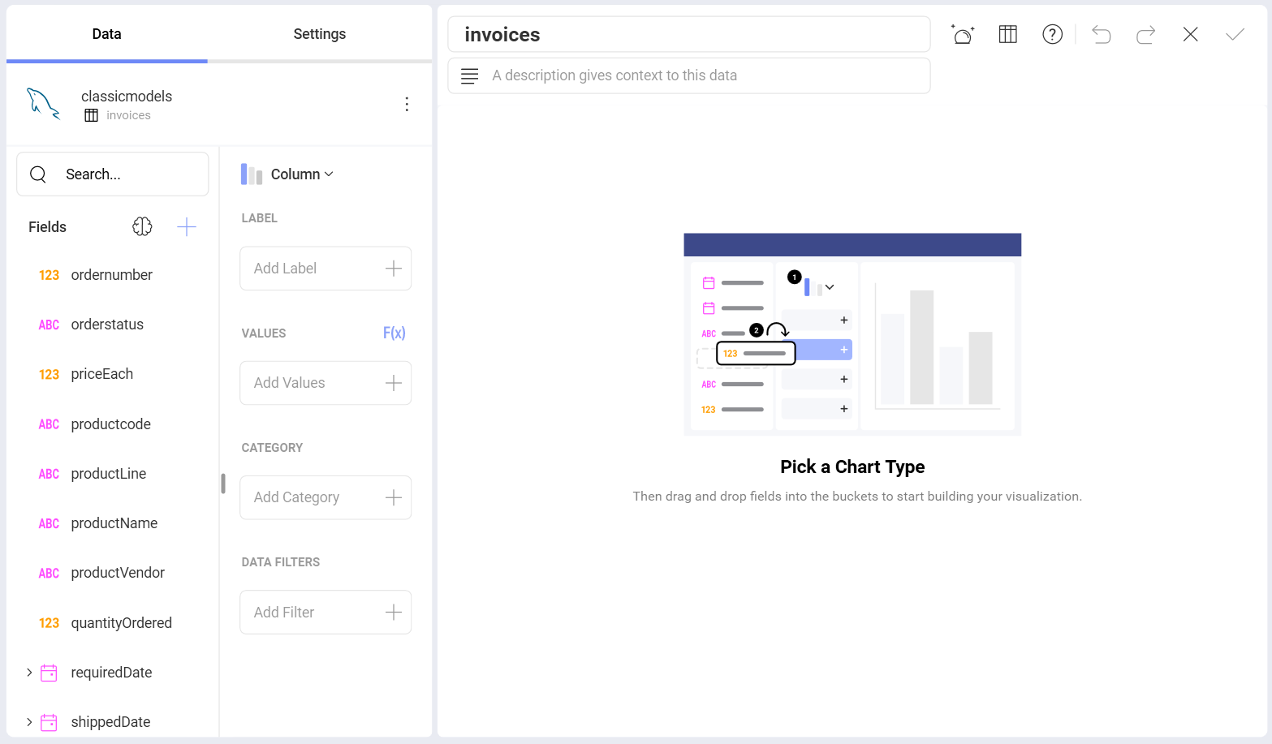Open classicmodels data source options menu
The image size is (1272, 744).
pos(407,104)
